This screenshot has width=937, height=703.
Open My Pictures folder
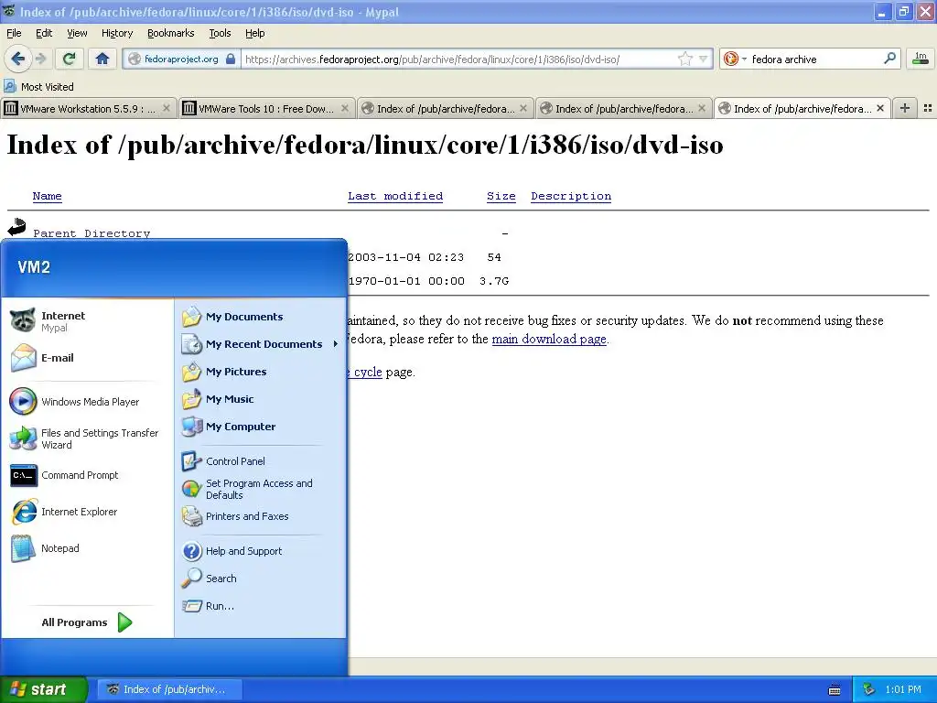[x=261, y=372]
